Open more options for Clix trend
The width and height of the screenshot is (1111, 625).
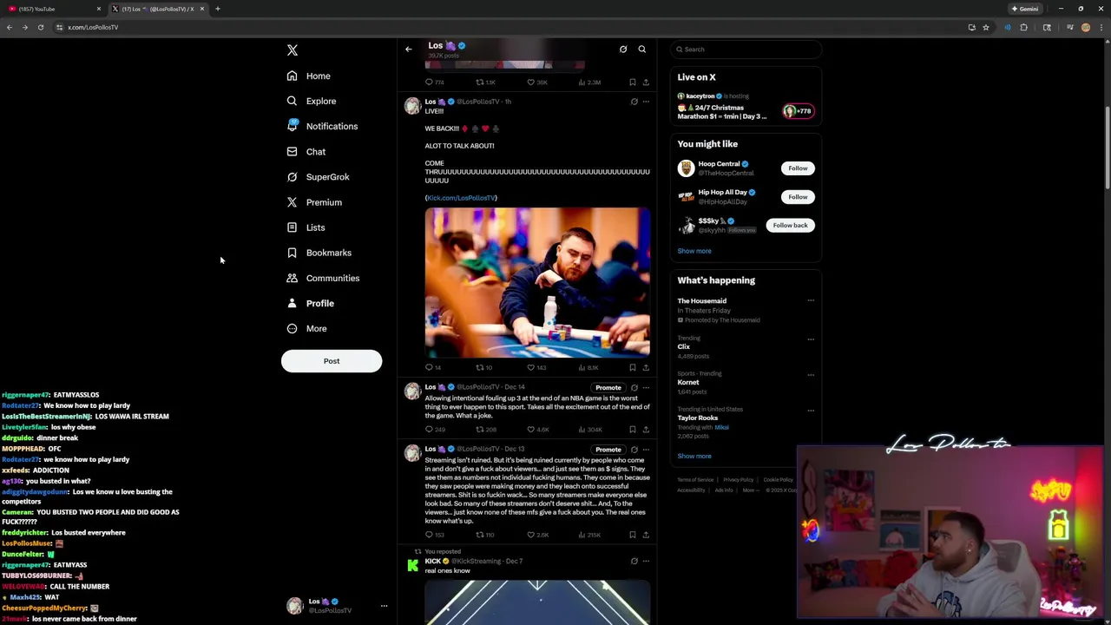[x=811, y=339]
